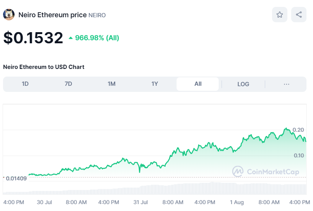Select the 1Y chart range
313x211 pixels.
coord(155,84)
